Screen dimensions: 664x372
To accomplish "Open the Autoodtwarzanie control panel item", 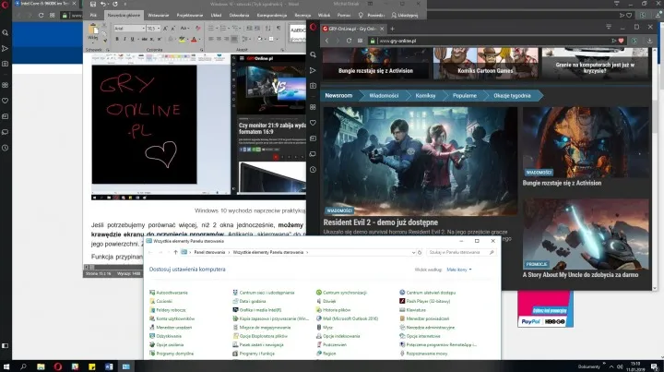I will point(172,292).
